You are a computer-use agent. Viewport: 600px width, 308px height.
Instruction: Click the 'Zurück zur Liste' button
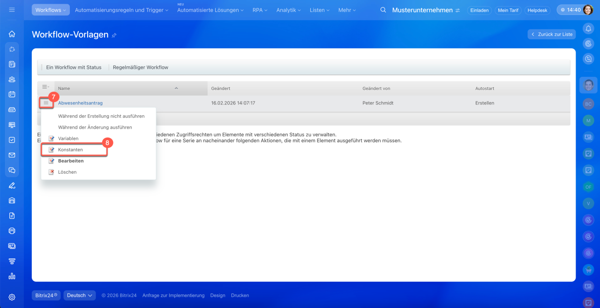coord(551,34)
